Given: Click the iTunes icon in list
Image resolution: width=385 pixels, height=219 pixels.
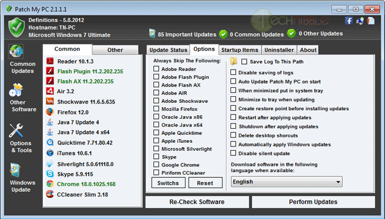Looking at the screenshot, I should coord(50,153).
